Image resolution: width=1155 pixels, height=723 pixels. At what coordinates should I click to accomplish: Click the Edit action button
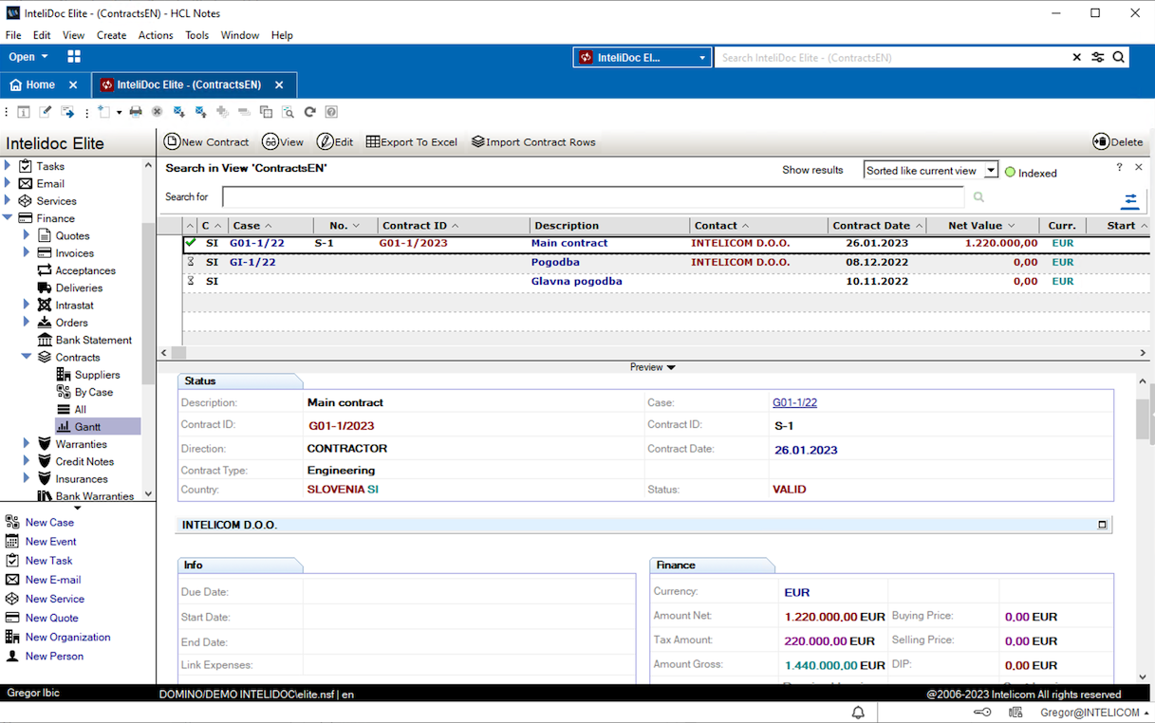(335, 142)
